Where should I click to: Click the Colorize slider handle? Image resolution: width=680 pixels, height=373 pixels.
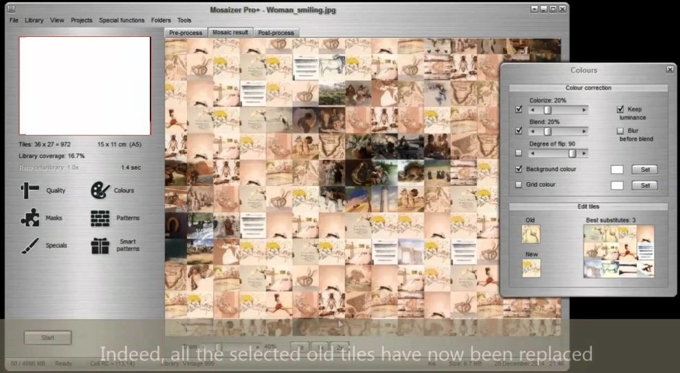pyautogui.click(x=547, y=110)
